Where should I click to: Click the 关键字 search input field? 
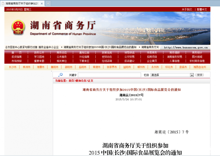point(109,75)
